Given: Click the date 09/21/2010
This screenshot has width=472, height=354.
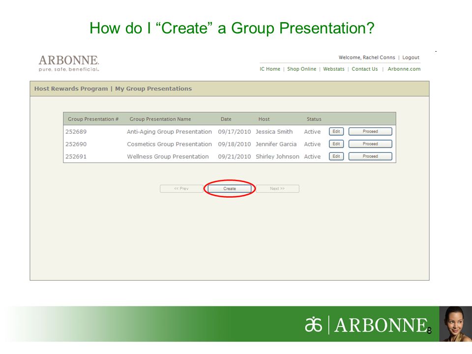Looking at the screenshot, I should click(x=234, y=156).
